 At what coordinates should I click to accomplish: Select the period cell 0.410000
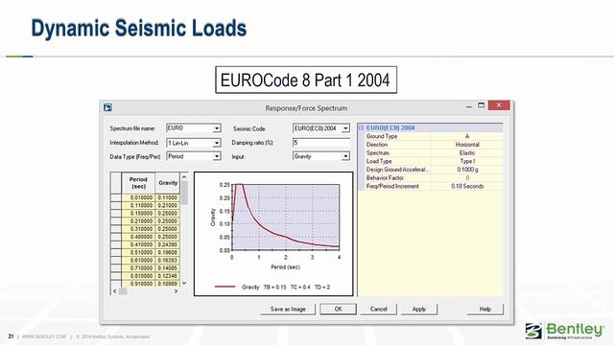[138, 244]
